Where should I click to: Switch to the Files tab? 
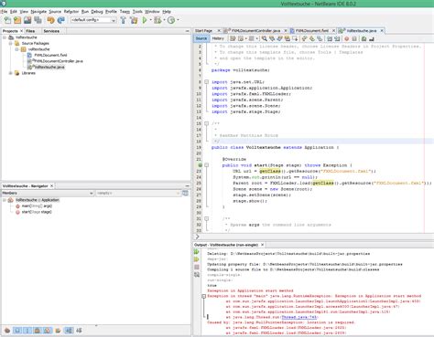tap(30, 31)
